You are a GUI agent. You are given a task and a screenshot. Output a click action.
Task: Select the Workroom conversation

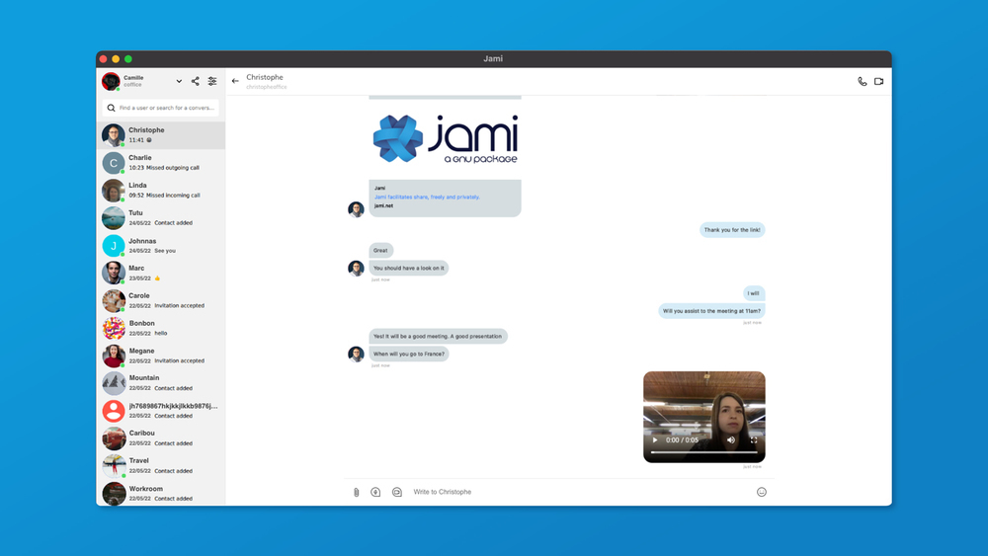(x=161, y=493)
